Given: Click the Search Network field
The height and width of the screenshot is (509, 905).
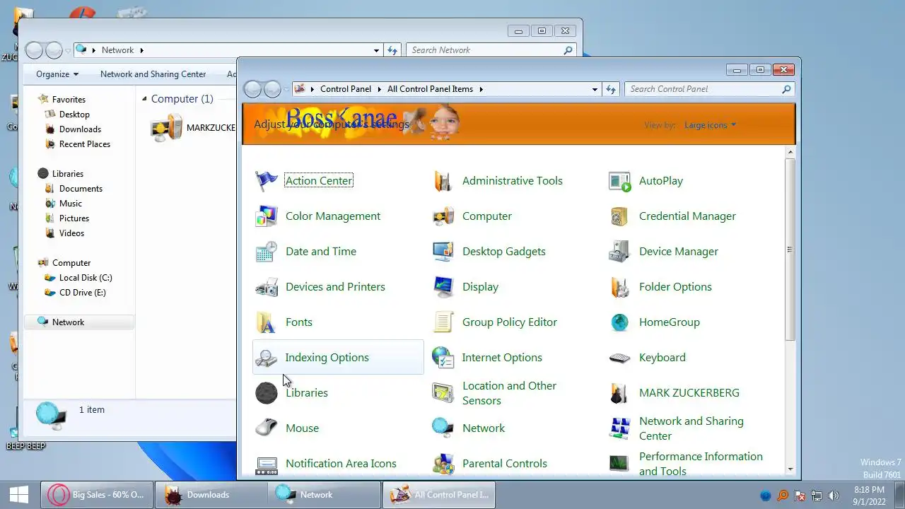Looking at the screenshot, I should [491, 50].
